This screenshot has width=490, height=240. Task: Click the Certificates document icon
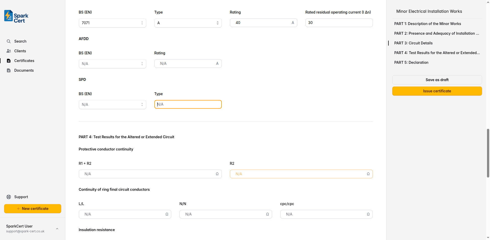click(x=9, y=61)
